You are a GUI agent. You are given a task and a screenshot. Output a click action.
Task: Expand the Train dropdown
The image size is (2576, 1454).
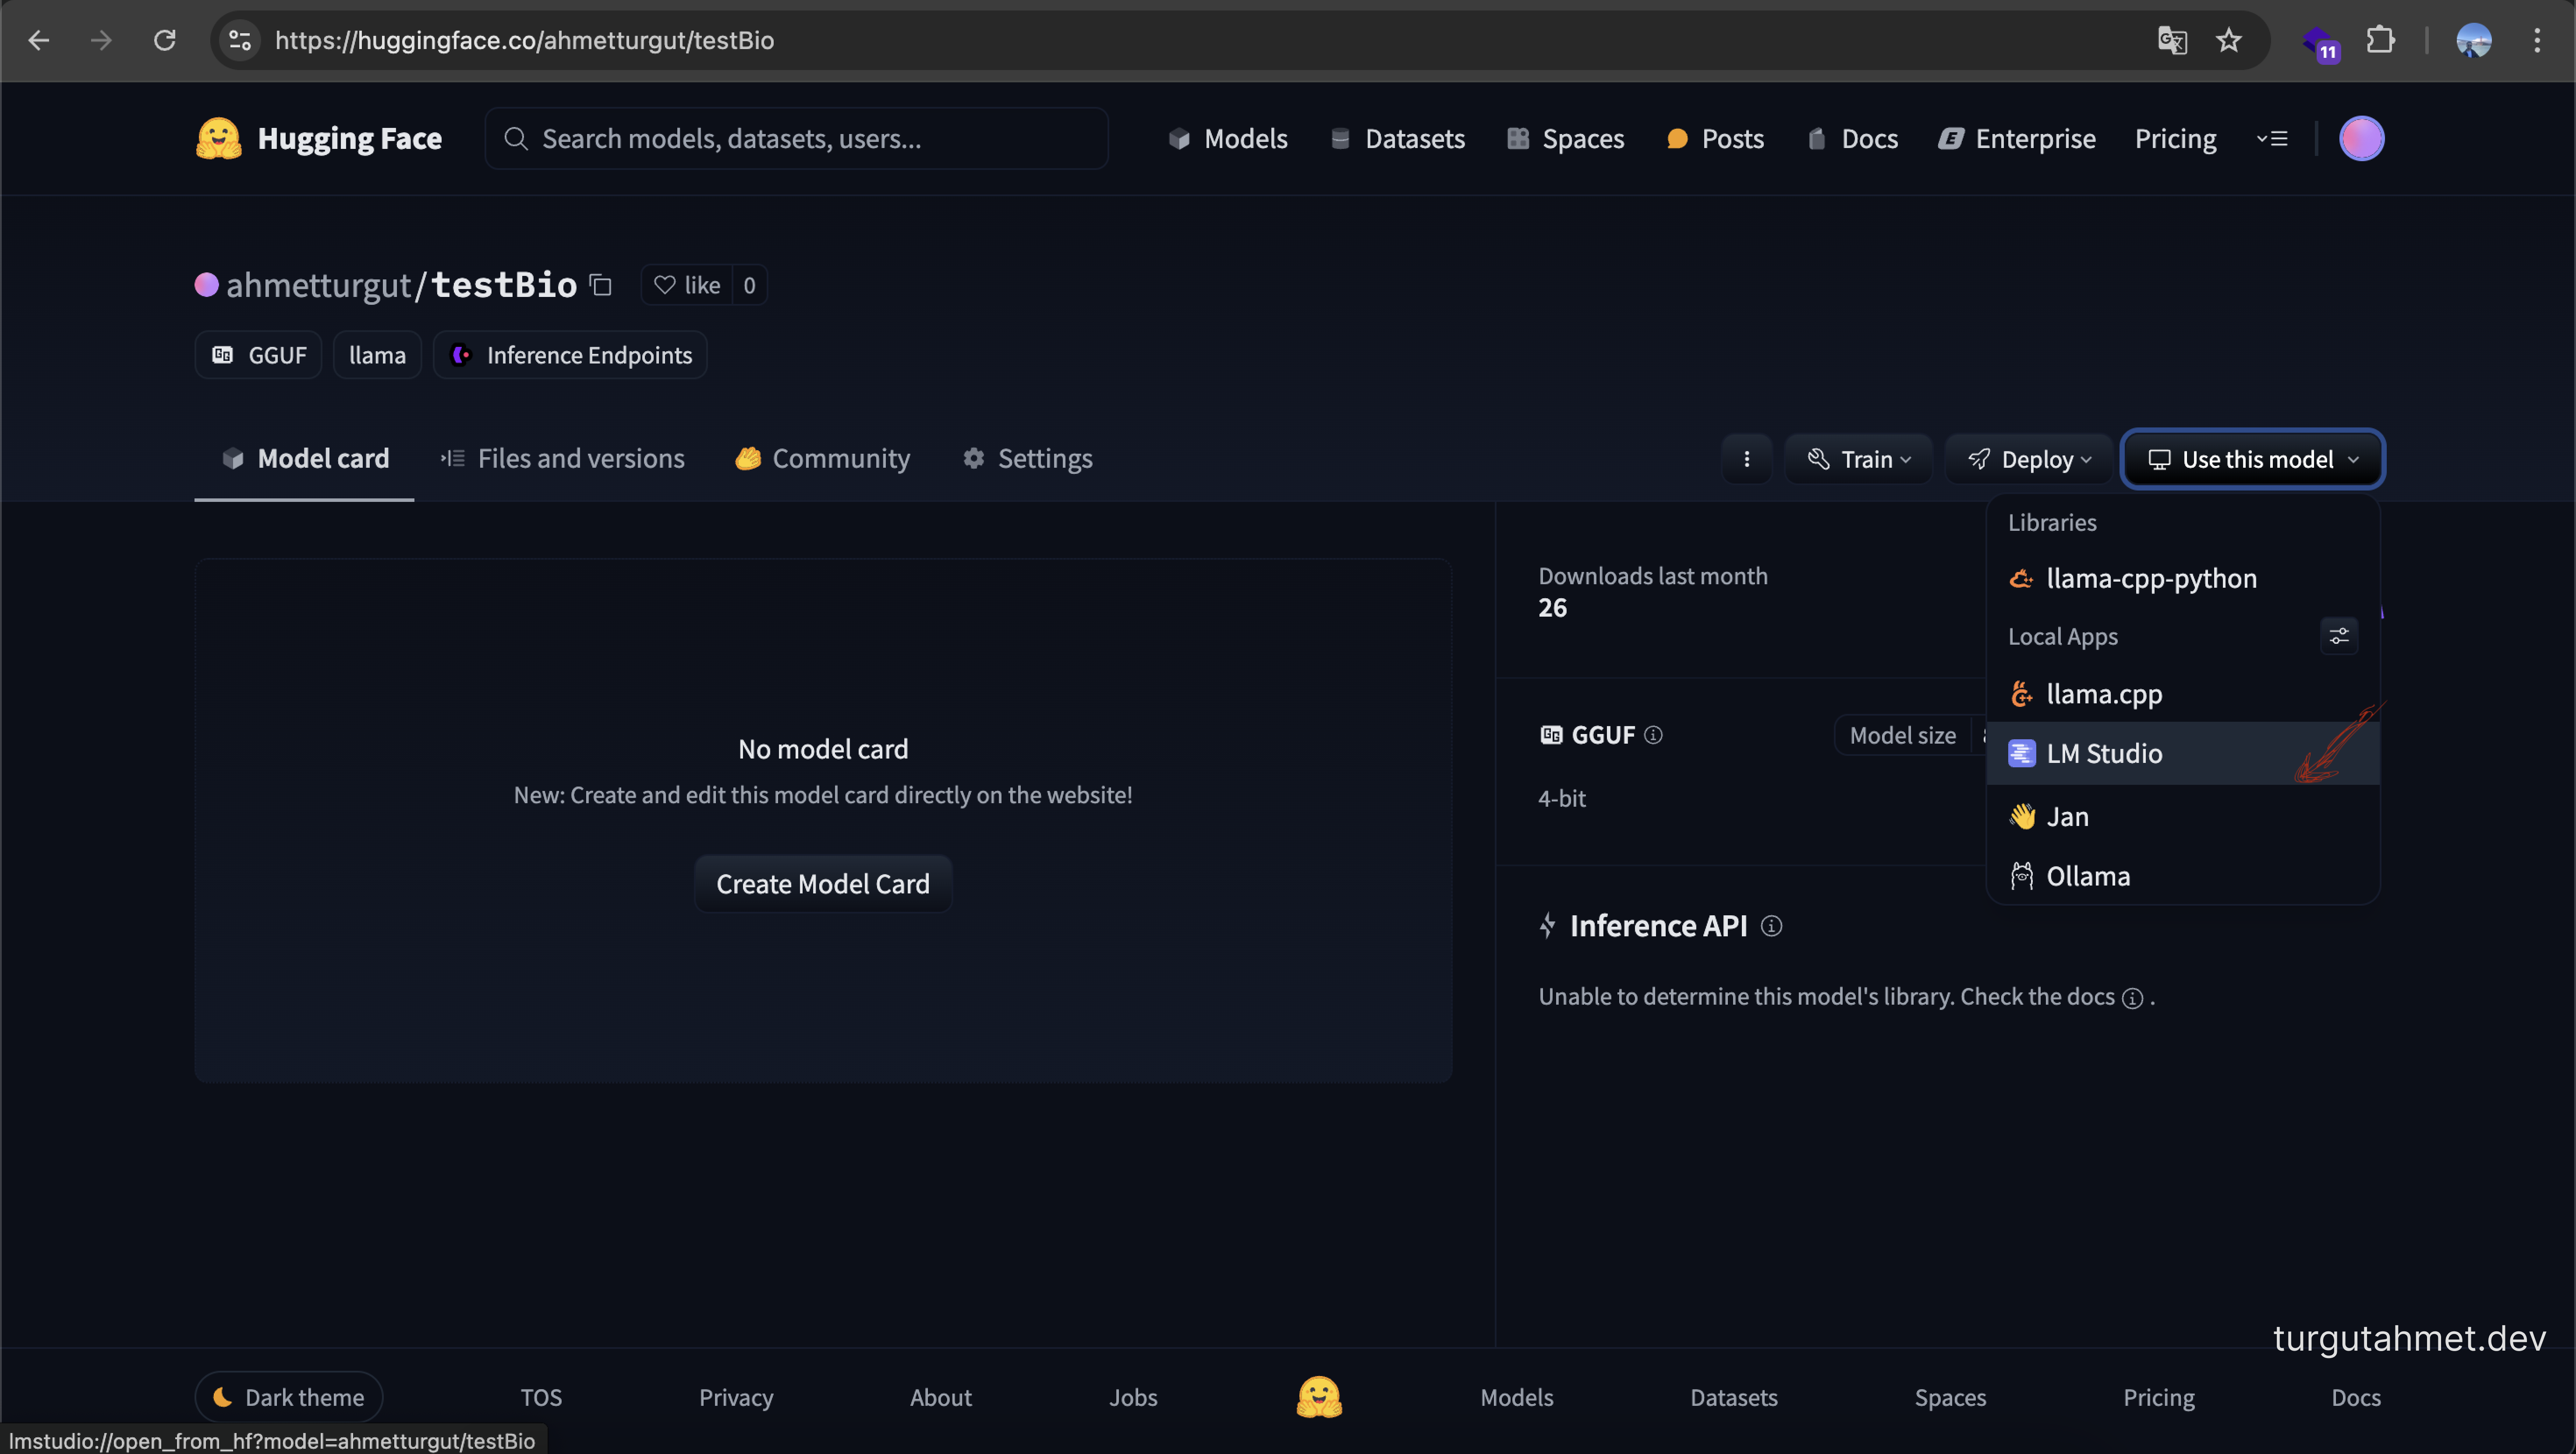point(1859,459)
